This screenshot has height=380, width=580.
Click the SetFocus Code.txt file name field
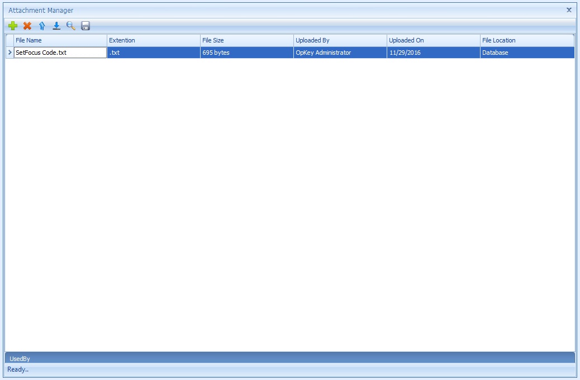tap(60, 53)
